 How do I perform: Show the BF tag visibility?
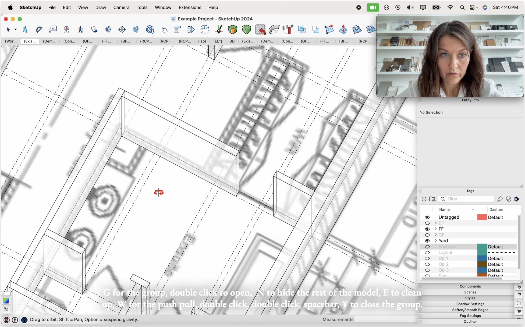click(427, 223)
